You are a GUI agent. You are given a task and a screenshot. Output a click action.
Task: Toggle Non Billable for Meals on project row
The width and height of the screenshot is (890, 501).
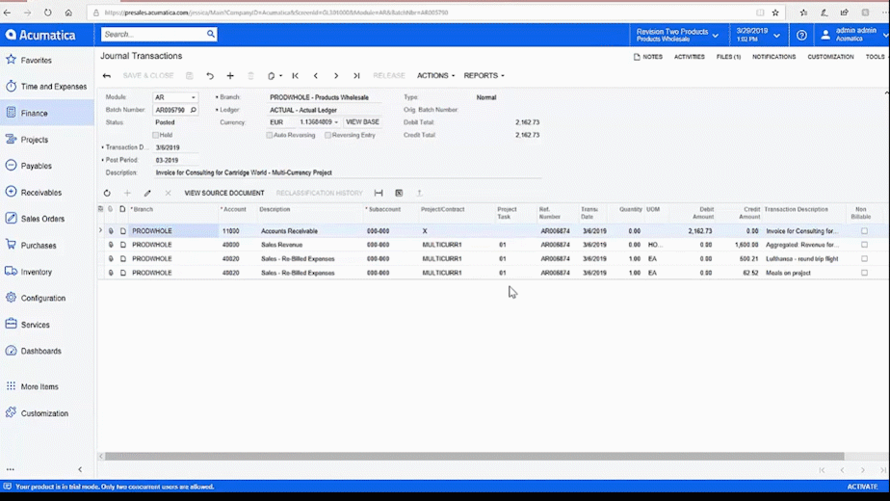864,273
